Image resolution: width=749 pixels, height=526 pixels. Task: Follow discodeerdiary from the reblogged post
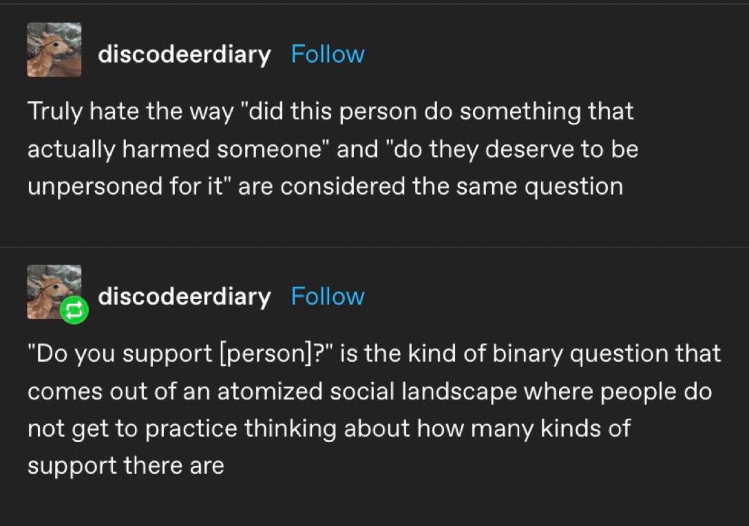click(328, 296)
